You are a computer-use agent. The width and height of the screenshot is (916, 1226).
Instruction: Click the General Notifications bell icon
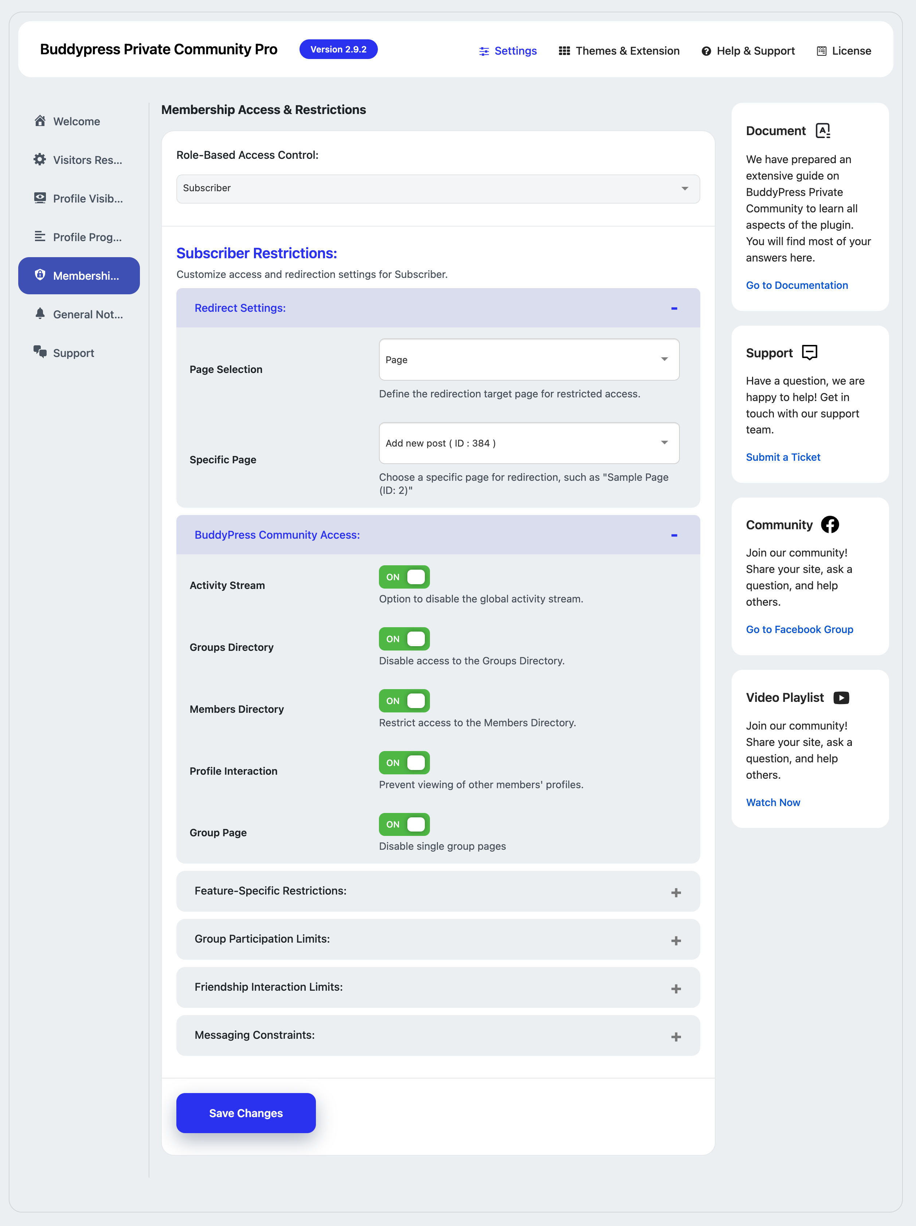(x=40, y=314)
